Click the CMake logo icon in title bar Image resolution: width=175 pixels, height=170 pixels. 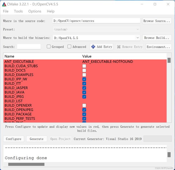[4, 4]
